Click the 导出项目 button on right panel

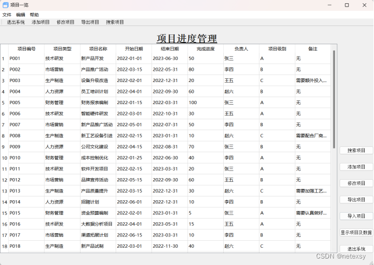tap(356, 200)
